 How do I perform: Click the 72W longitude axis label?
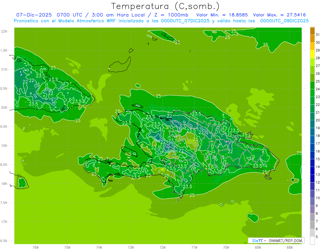tap(162, 247)
